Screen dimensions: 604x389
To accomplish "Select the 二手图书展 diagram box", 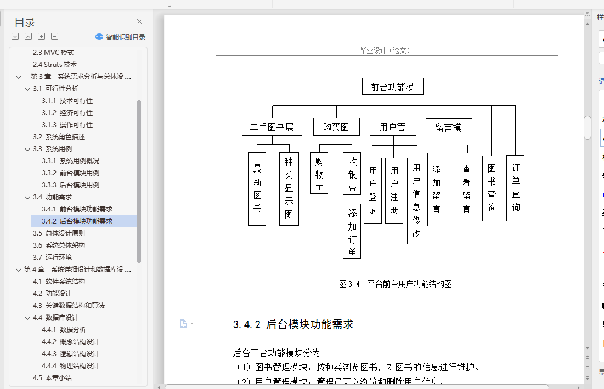I will coord(272,127).
